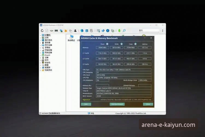
Task: Click the Refresh arrow in AIDA64 toolbar
Action: [x=42, y=30]
